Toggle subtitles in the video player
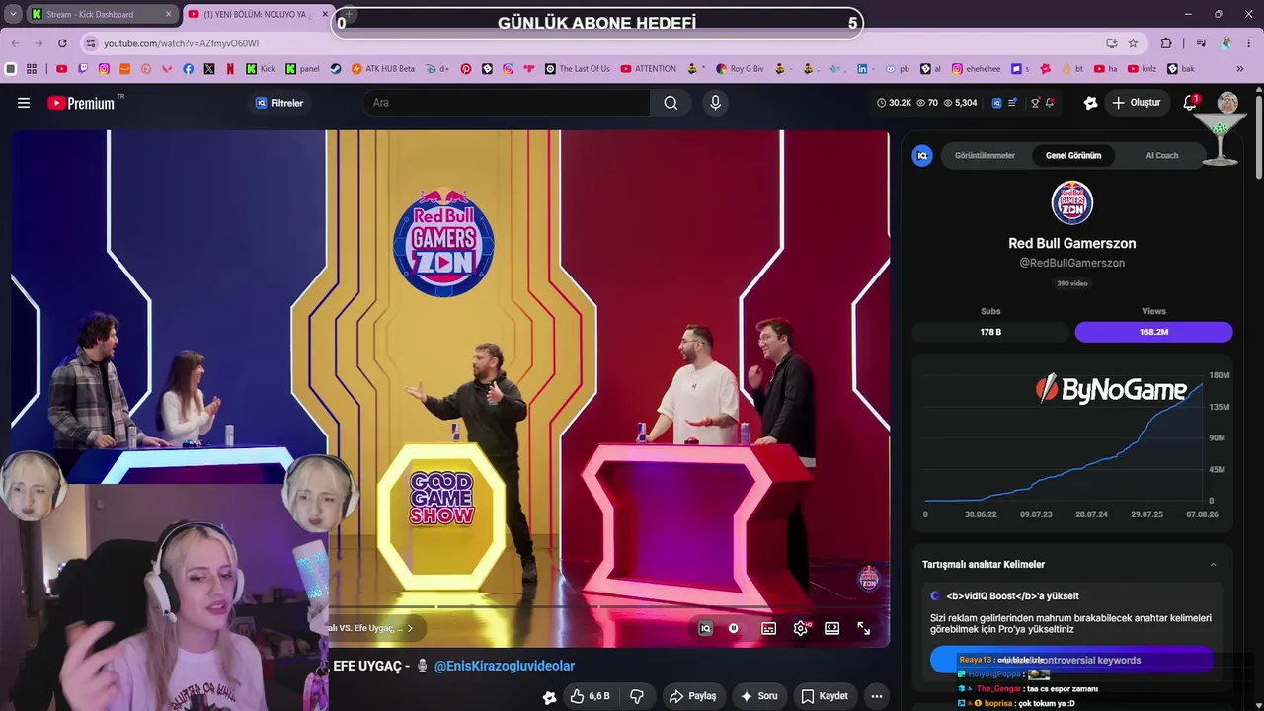The width and height of the screenshot is (1264, 711). point(768,628)
